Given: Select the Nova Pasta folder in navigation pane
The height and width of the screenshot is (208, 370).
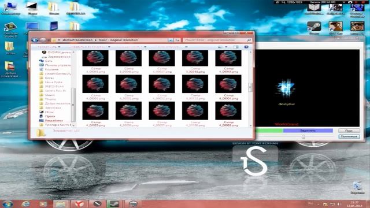Looking at the screenshot, I should point(51,82).
